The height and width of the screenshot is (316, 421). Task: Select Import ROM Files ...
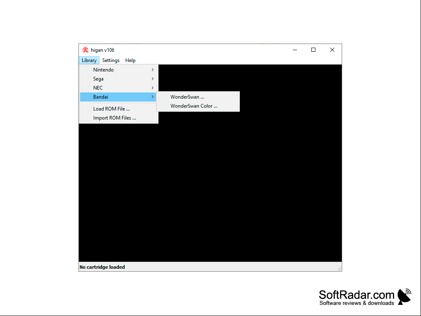[x=118, y=118]
